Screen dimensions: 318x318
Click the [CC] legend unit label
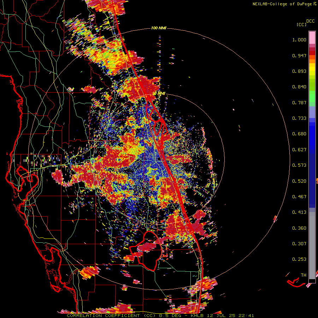[x=301, y=24]
